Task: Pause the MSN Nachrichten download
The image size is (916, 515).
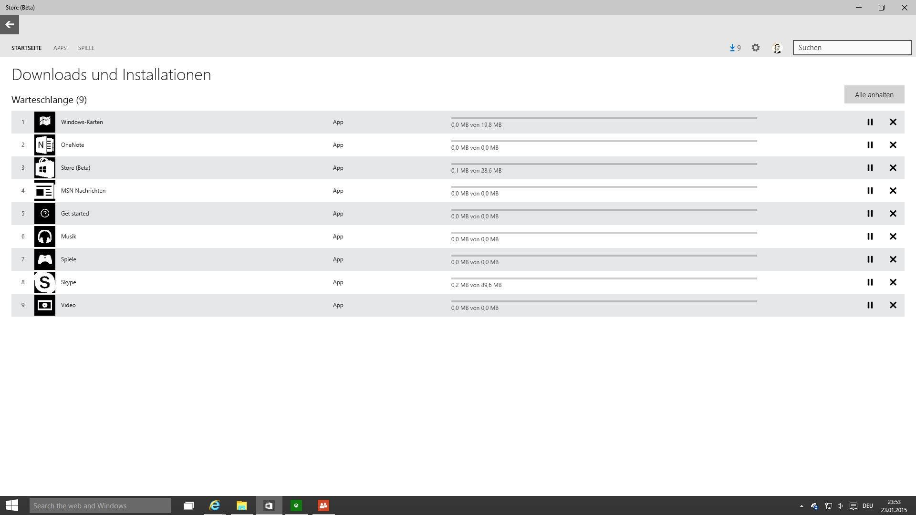Action: coord(870,191)
